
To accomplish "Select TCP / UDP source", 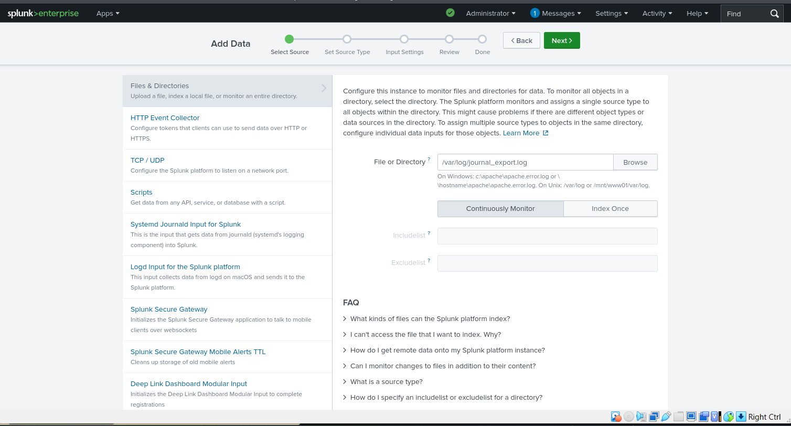I will [227, 165].
